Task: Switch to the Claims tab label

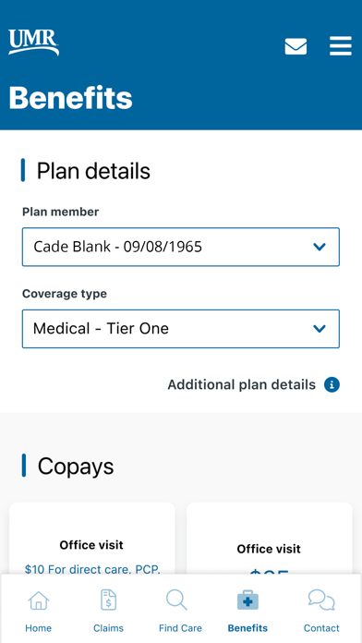Action: tap(108, 628)
